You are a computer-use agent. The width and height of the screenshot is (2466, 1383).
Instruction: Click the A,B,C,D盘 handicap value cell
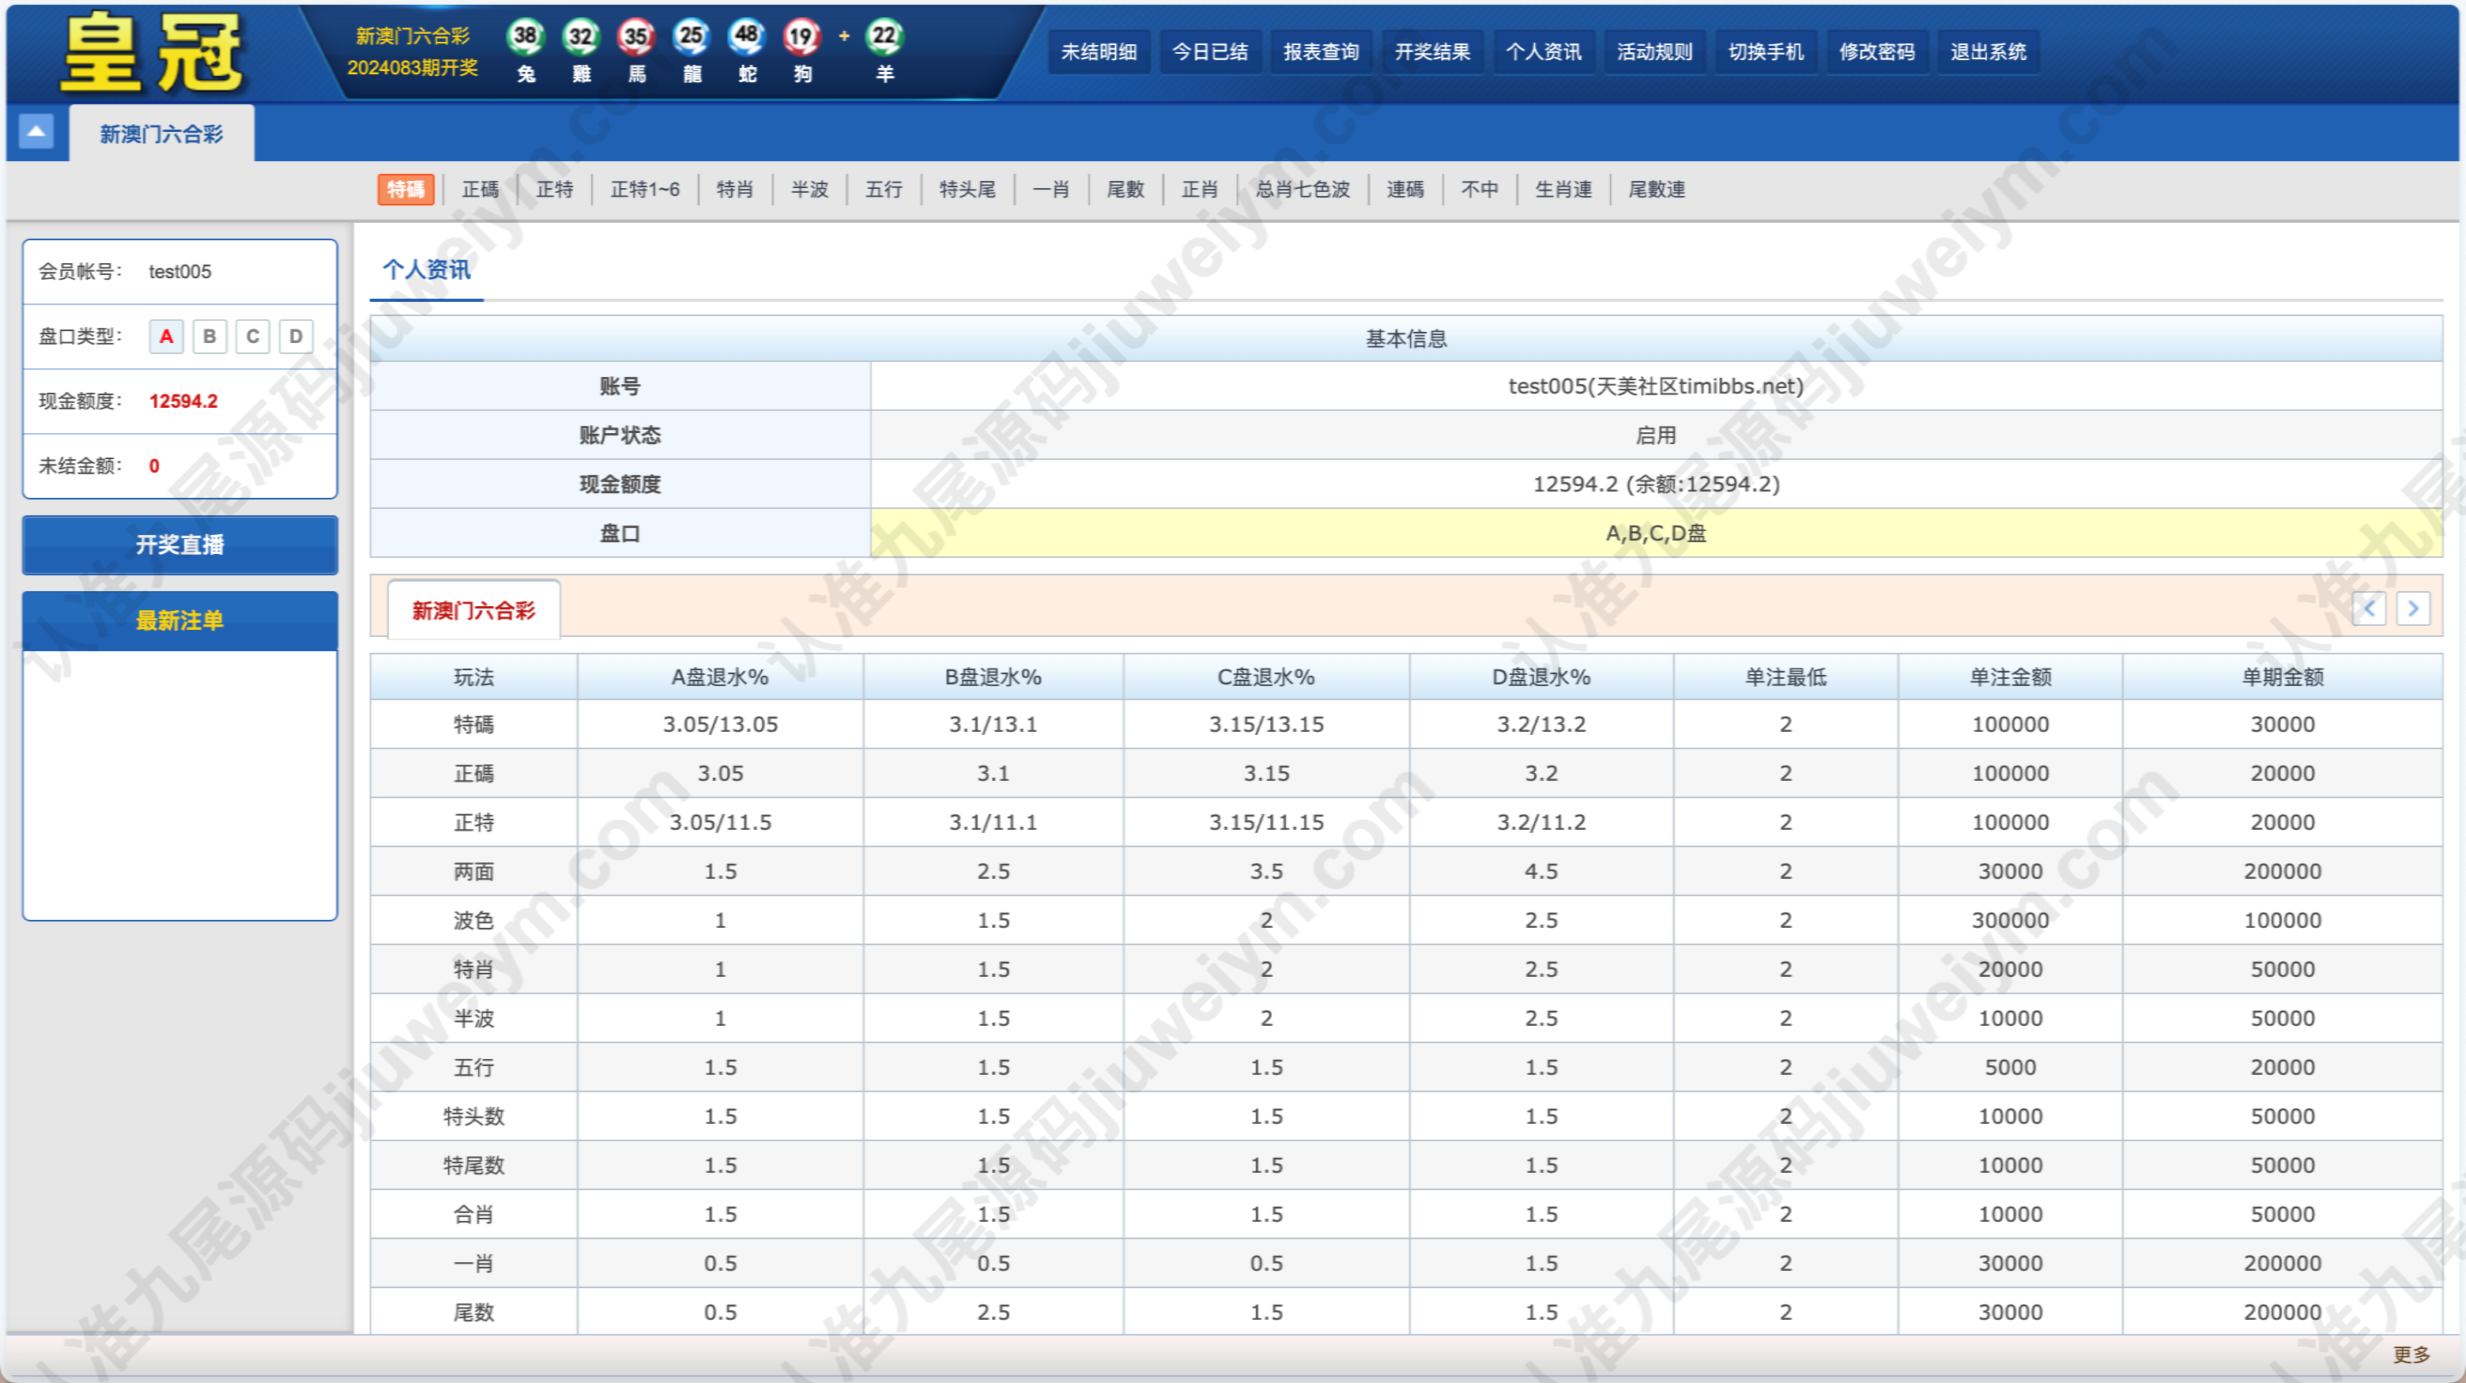click(x=1656, y=533)
